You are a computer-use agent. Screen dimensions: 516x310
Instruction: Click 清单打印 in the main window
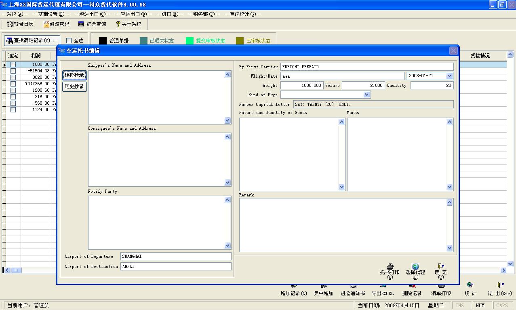[x=441, y=293]
